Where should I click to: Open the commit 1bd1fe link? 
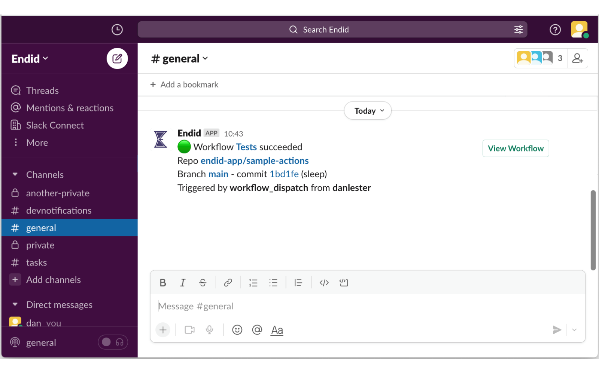coord(284,174)
